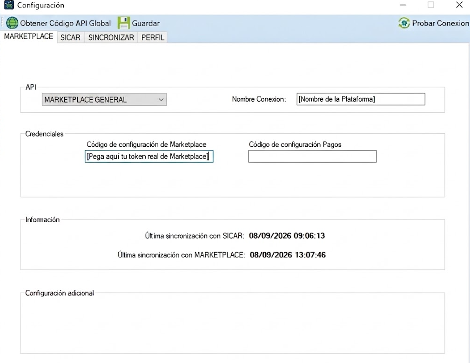This screenshot has height=363, width=470.
Task: Click the Información group title
Action: point(42,220)
